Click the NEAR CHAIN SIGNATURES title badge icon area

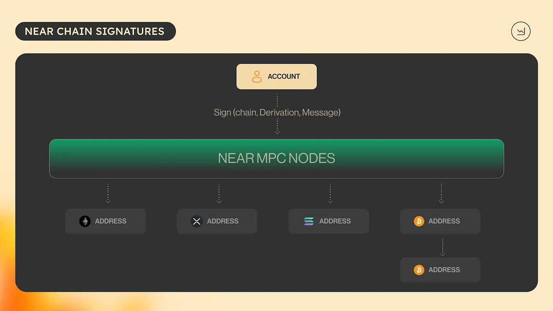(95, 31)
